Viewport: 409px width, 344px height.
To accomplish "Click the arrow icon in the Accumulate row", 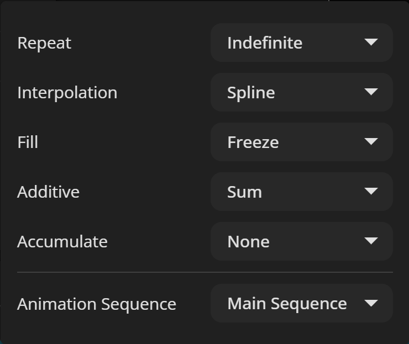I will coord(371,241).
